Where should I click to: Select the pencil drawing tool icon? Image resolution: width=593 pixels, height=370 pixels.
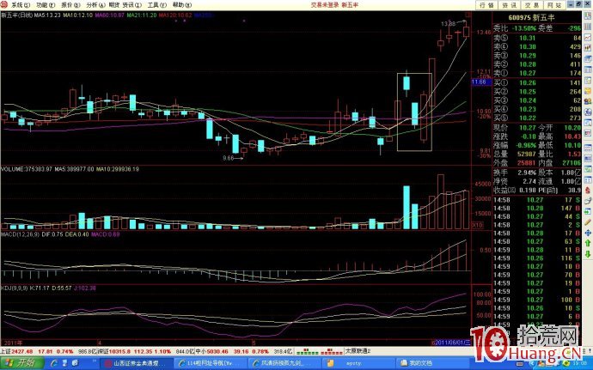588,222
